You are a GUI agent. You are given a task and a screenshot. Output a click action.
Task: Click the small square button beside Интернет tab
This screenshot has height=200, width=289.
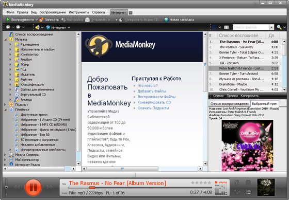pos(131,13)
